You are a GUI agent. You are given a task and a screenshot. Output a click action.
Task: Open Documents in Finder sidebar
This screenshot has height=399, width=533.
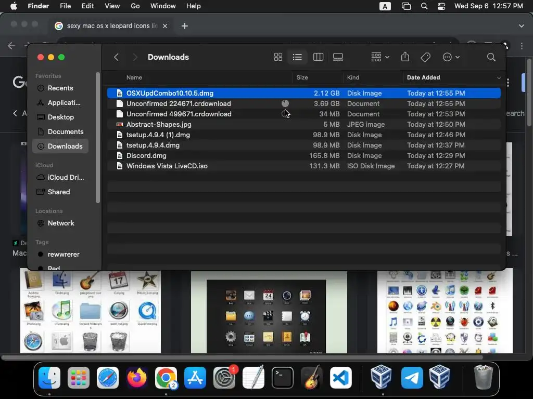click(x=60, y=131)
